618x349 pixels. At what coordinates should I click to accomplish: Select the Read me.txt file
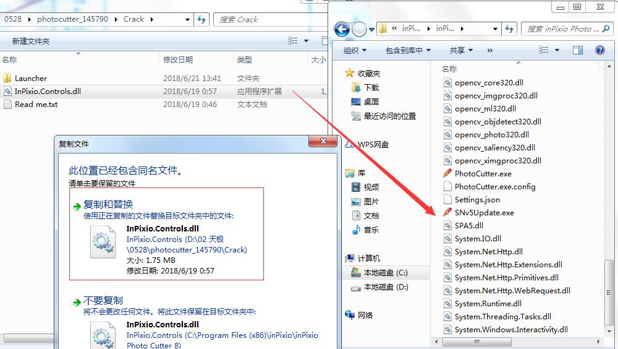[36, 104]
